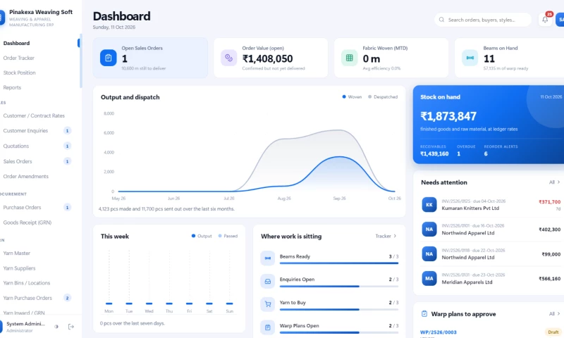Screen dimensions: 564x338
Task: Click the Beams Ready row icon
Action: click(x=268, y=258)
